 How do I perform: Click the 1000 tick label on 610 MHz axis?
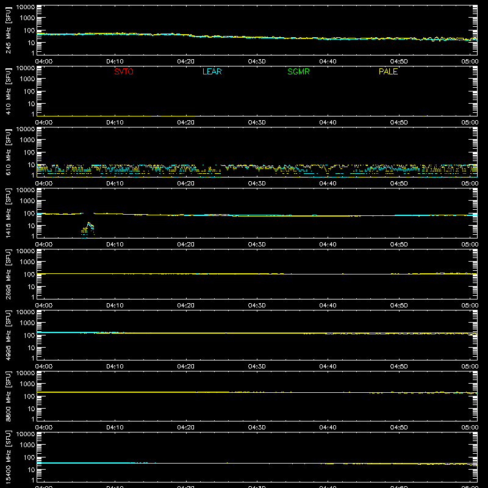(27, 140)
